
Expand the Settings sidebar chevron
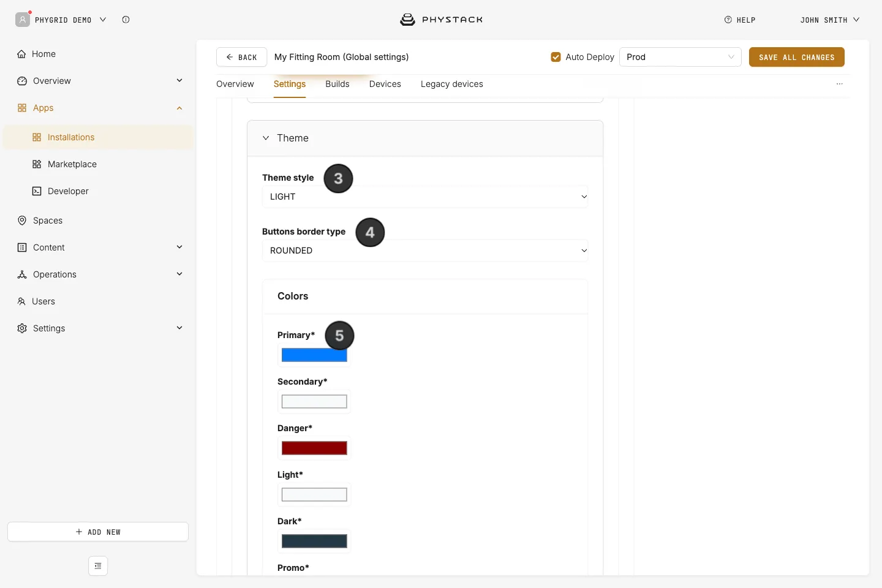click(x=179, y=328)
